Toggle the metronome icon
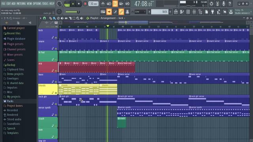253x142 pixels. [103, 4]
